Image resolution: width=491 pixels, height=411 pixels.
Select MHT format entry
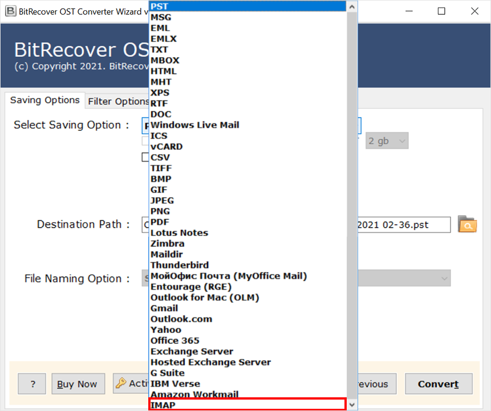click(247, 82)
